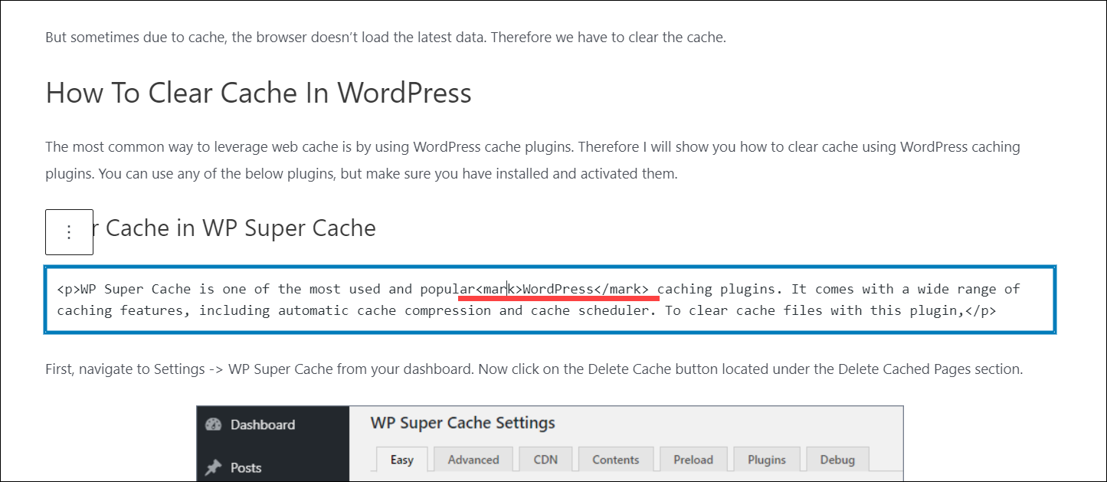Click the 'Contents' tab in the screenshot
This screenshot has width=1107, height=482.
click(615, 460)
